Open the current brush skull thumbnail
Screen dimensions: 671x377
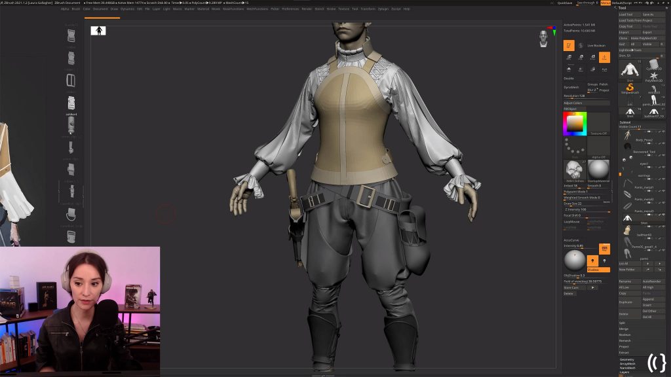[x=575, y=171]
